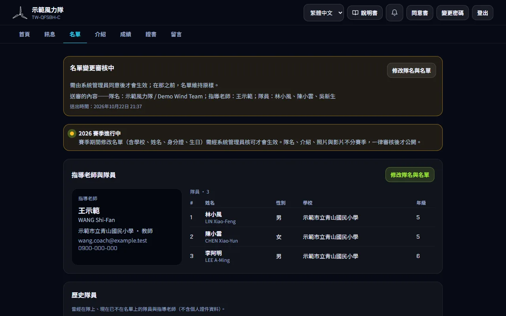Click the 同意書 button

420,13
